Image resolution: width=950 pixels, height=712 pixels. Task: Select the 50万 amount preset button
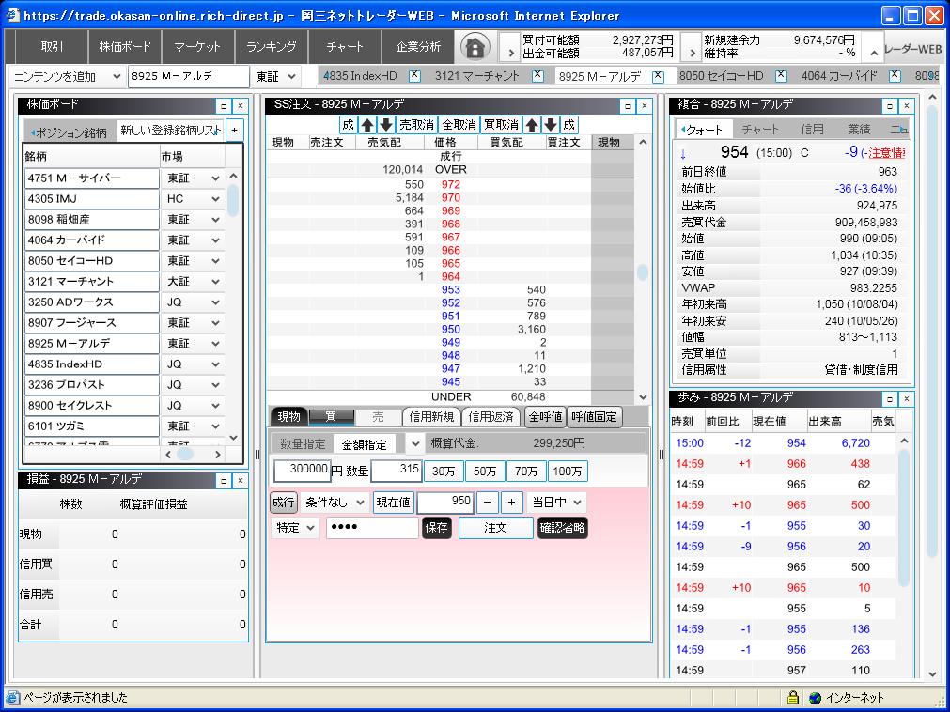(x=486, y=472)
